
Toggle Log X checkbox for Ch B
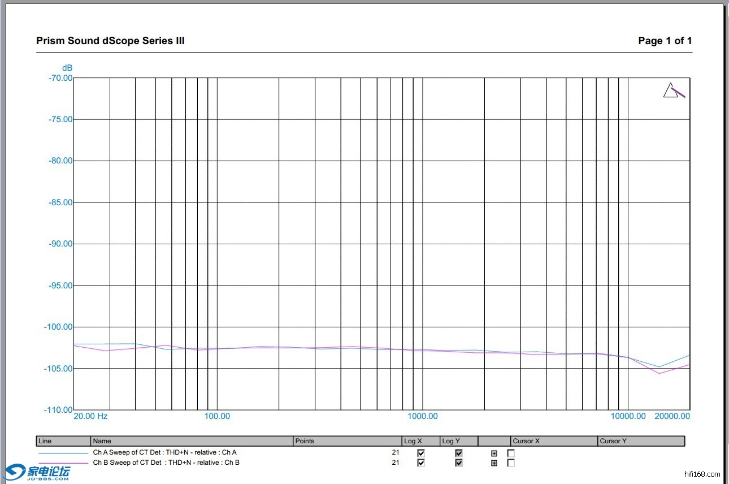420,463
